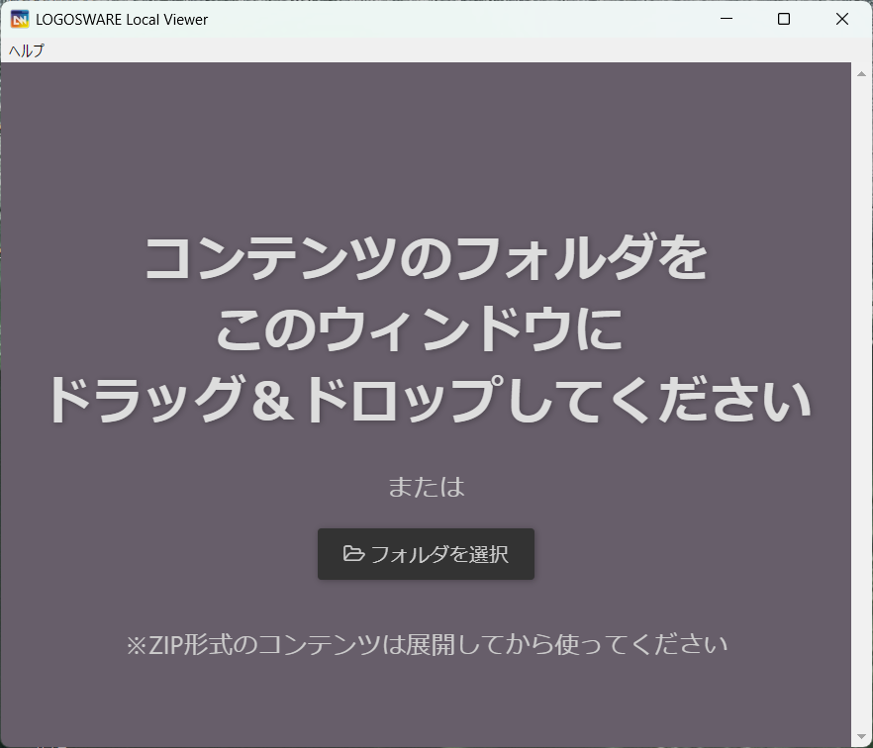
Task: Click the ヘルプ menu bar item
Action: 25,47
